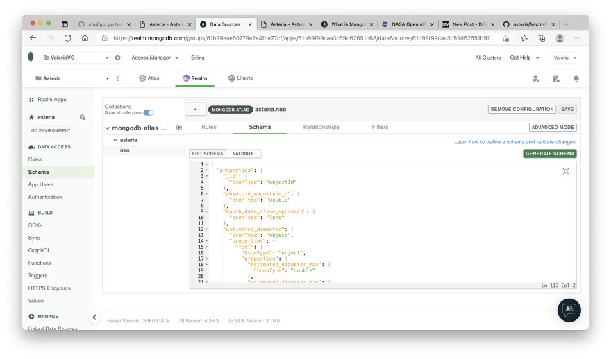Open a new browser tab
The width and height of the screenshot is (611, 359).
567,24
